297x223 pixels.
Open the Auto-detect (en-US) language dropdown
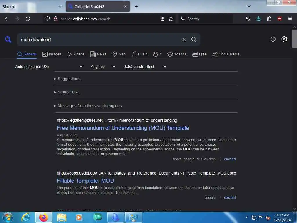click(x=49, y=66)
